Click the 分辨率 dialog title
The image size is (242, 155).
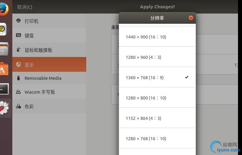click(157, 18)
